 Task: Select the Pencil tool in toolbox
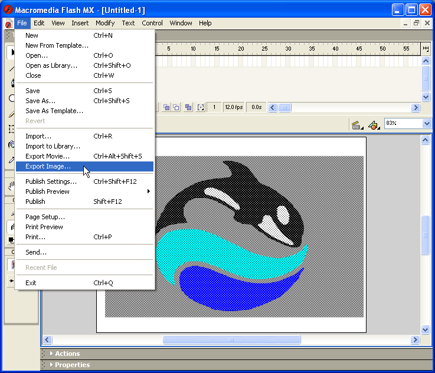tap(12, 114)
